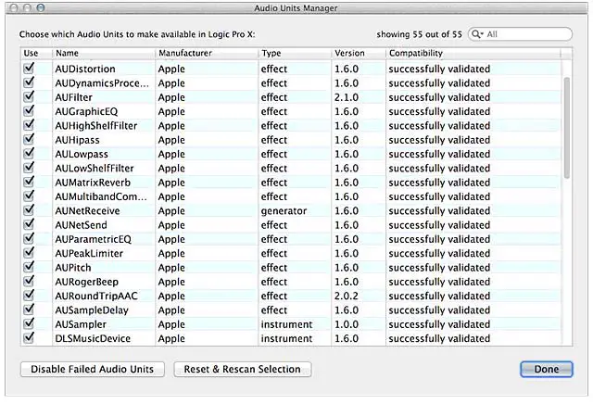The image size is (593, 404).
Task: Sort list by Name column header
Action: click(x=104, y=54)
